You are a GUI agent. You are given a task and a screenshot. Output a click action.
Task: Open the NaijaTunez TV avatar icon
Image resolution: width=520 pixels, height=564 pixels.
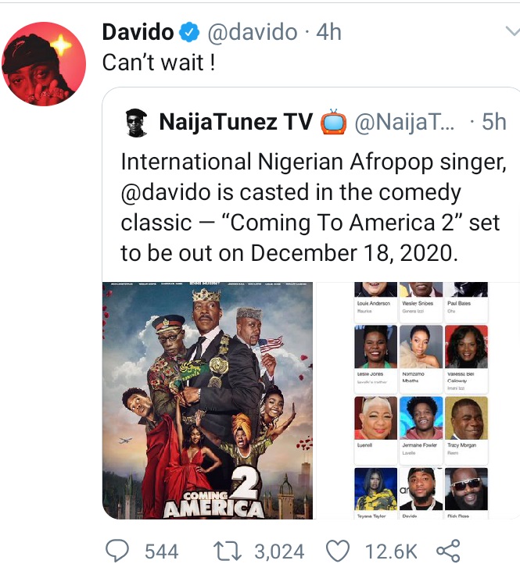(x=136, y=122)
